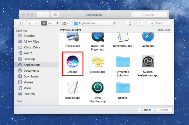Image resolution: width=189 pixels, height=125 pixels.
Task: Open Dropbox in the sidebar
Action: tap(37, 36)
